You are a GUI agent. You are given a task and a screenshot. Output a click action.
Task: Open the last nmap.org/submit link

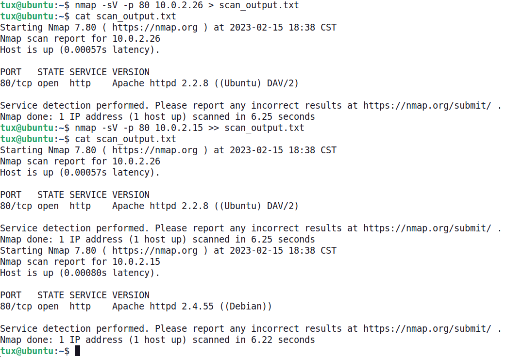427,329
